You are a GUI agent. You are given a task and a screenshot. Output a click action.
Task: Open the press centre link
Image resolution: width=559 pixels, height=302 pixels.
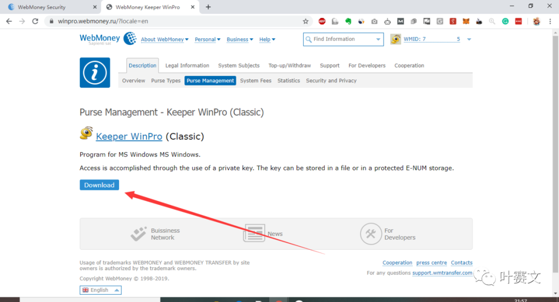[x=431, y=263]
